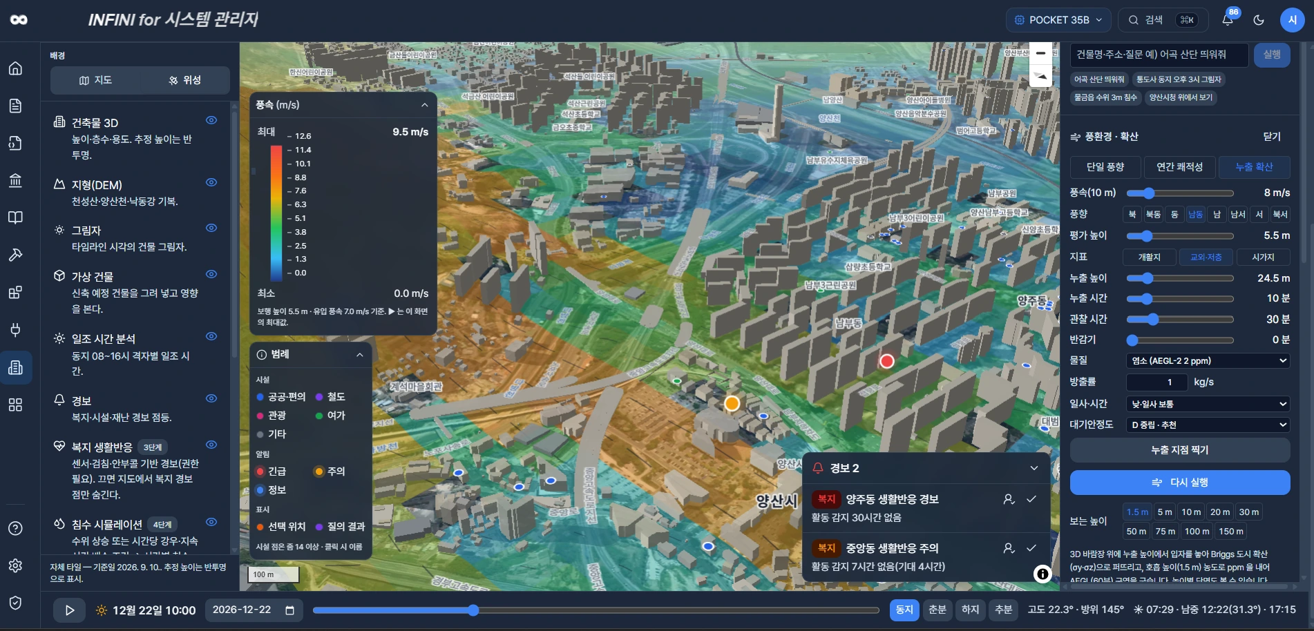The width and height of the screenshot is (1314, 631).
Task: Open the institution building icon in the sidebar
Action: pyautogui.click(x=15, y=180)
